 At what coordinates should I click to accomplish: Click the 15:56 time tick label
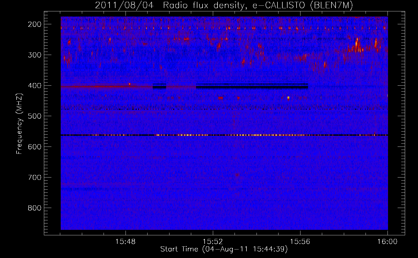point(300,242)
